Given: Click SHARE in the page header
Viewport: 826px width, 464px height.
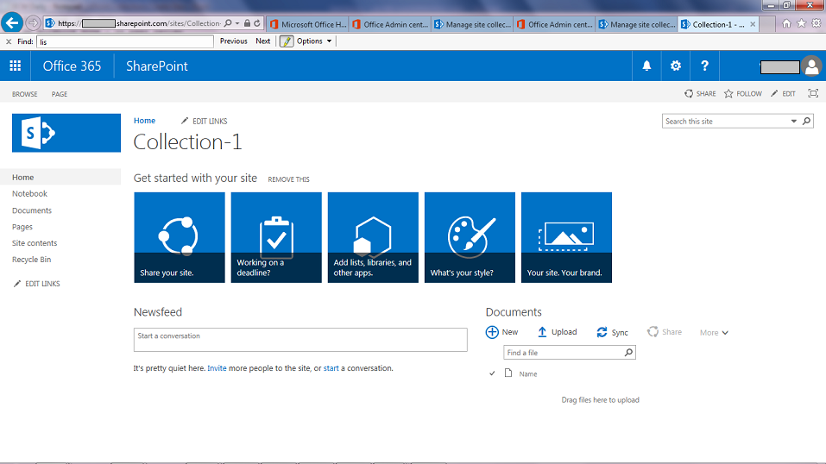Looking at the screenshot, I should [700, 94].
